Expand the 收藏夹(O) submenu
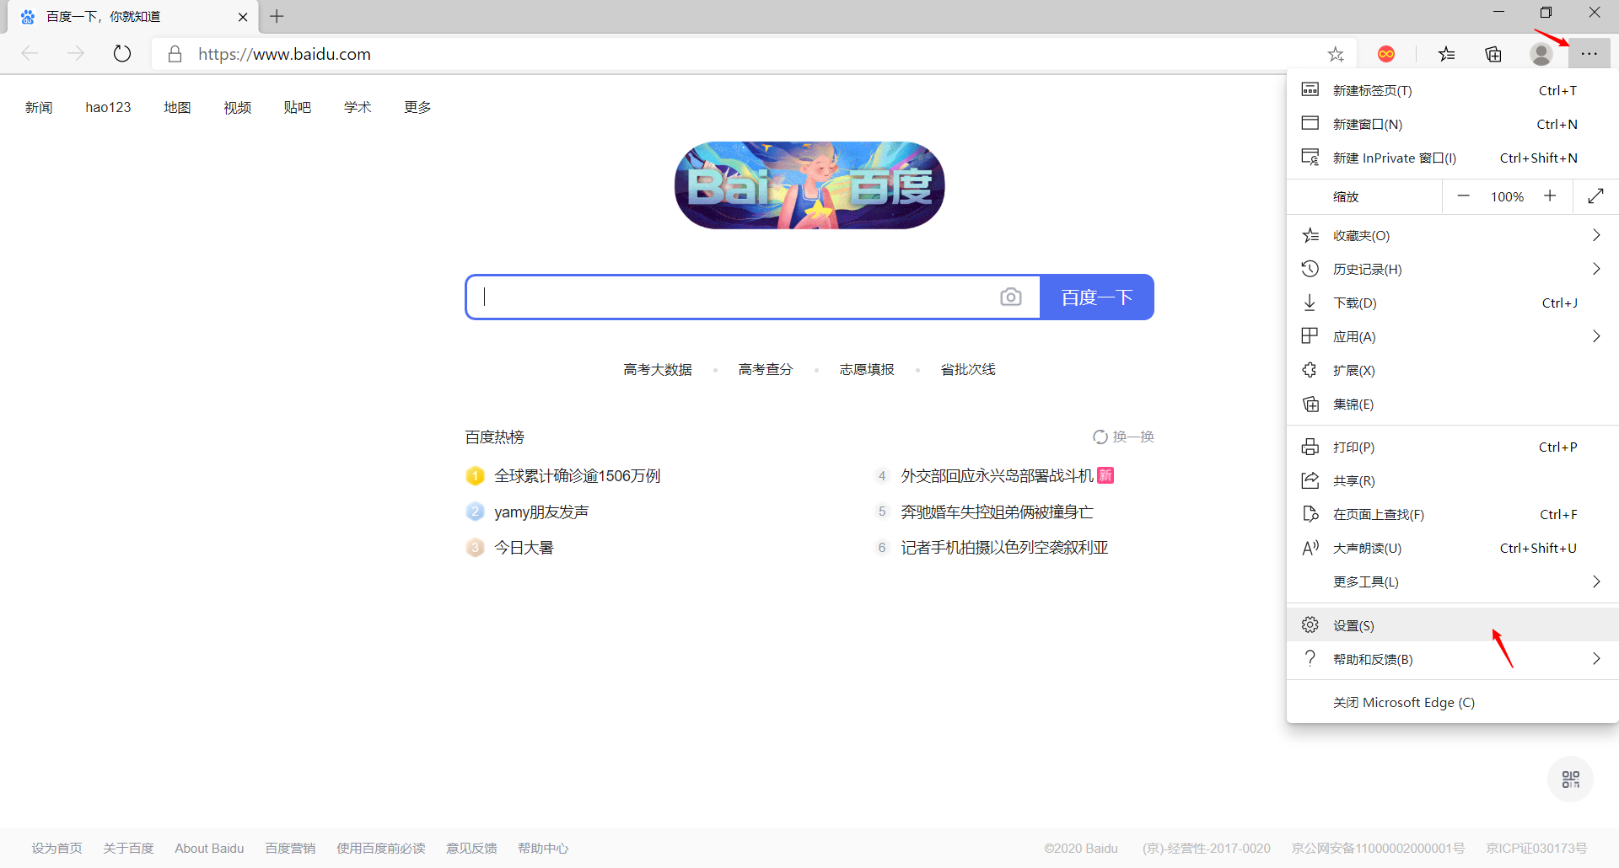The width and height of the screenshot is (1619, 868). tap(1452, 235)
